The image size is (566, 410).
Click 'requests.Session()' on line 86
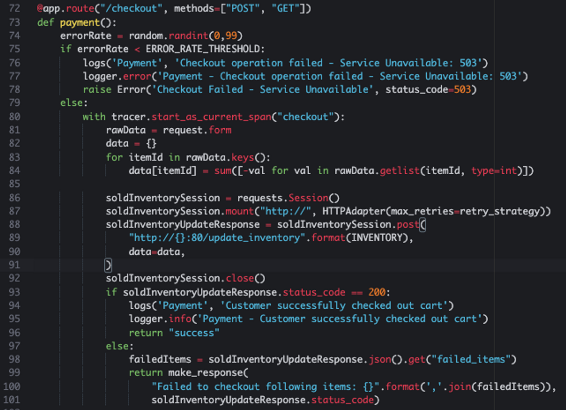click(x=288, y=198)
